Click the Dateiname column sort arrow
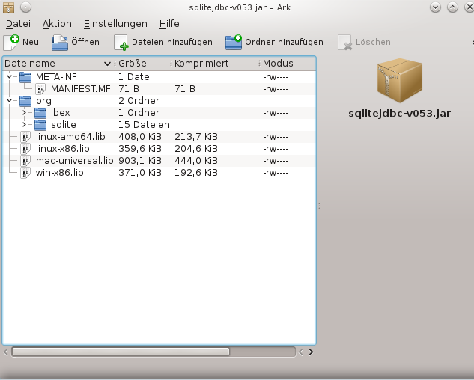This screenshot has height=380, width=474. tap(107, 64)
